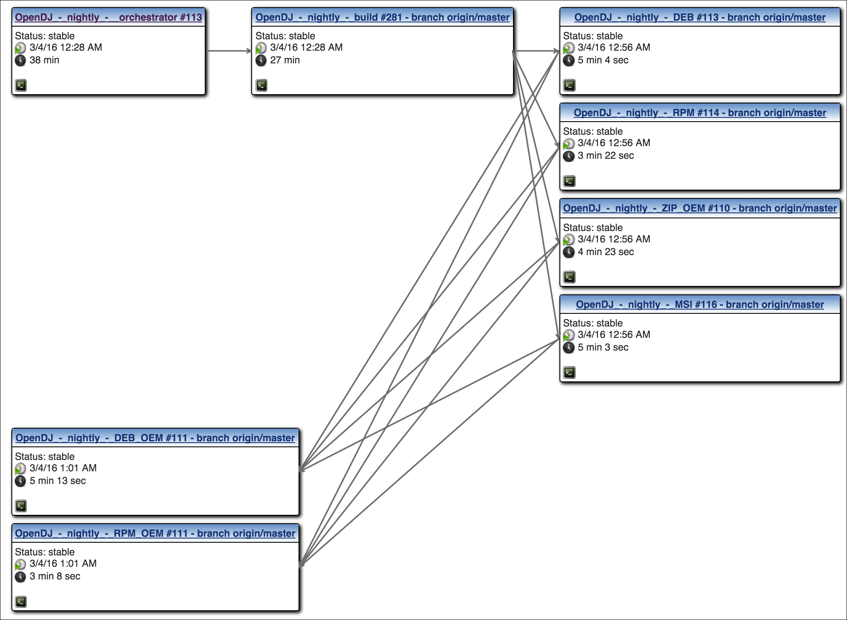847x620 pixels.
Task: Go to MSI #116 build page
Action: [x=700, y=305]
